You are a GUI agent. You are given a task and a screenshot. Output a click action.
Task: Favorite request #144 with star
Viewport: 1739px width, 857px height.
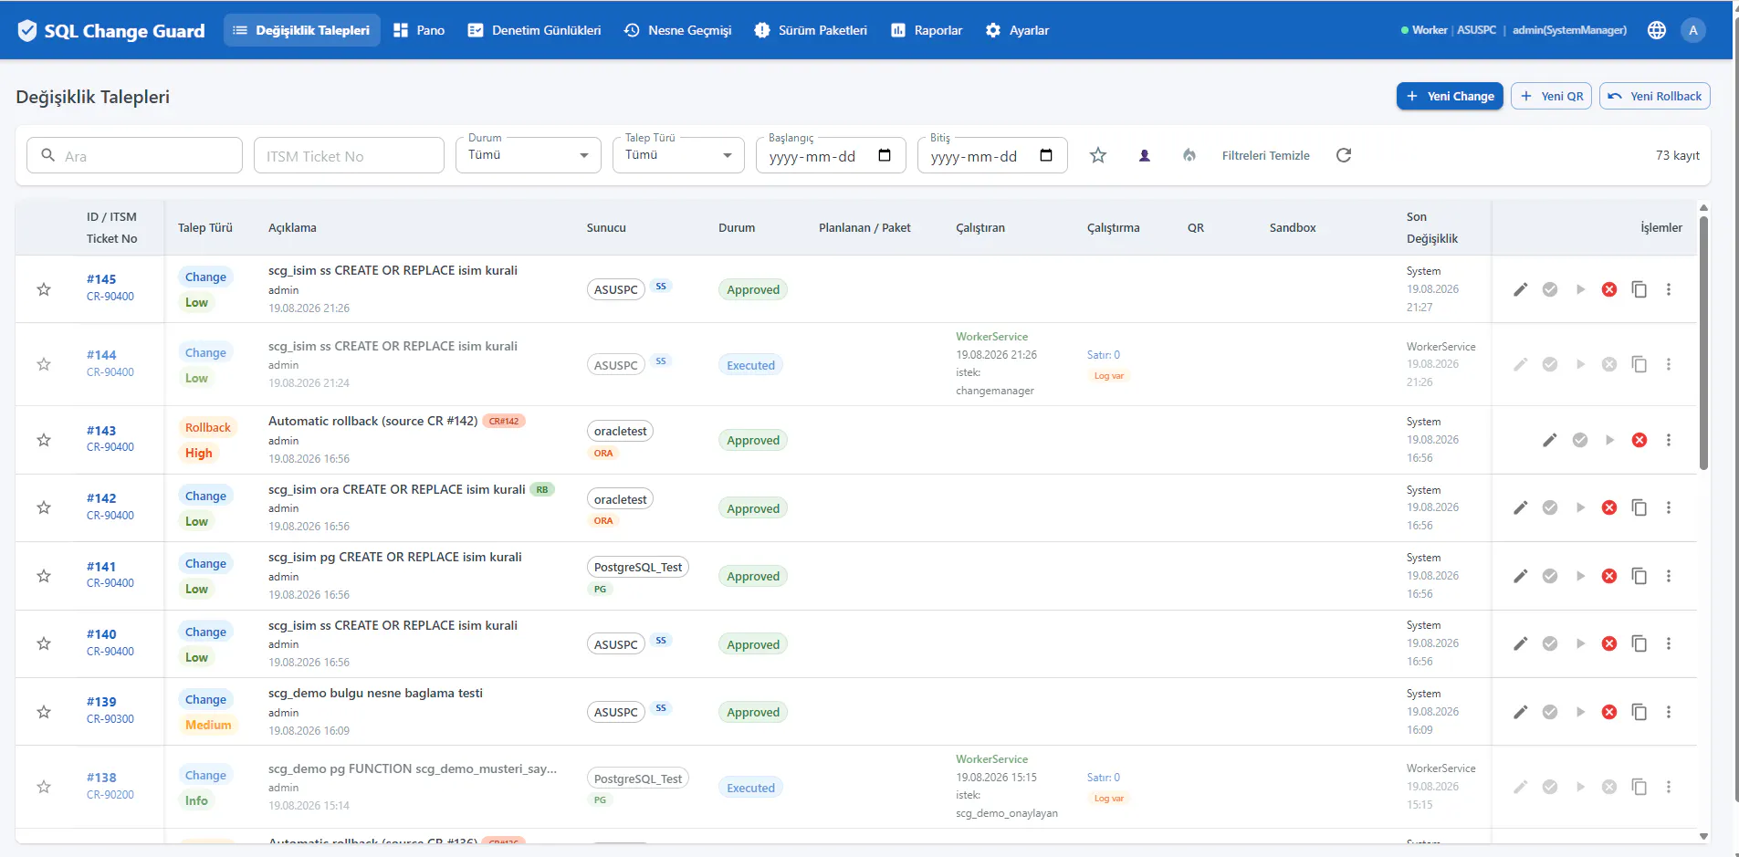click(44, 364)
